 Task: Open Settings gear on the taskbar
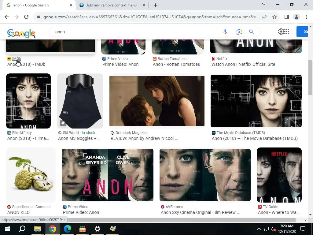[x=97, y=229]
